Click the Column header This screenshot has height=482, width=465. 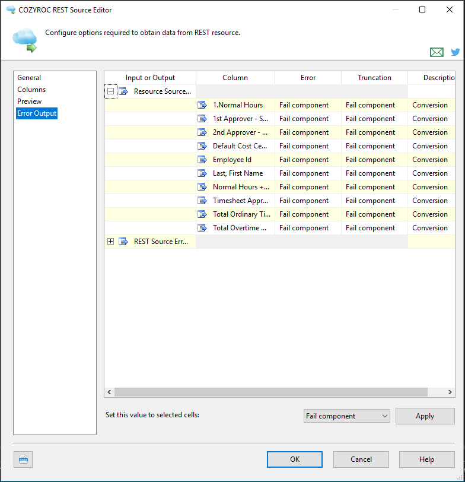[x=235, y=78]
